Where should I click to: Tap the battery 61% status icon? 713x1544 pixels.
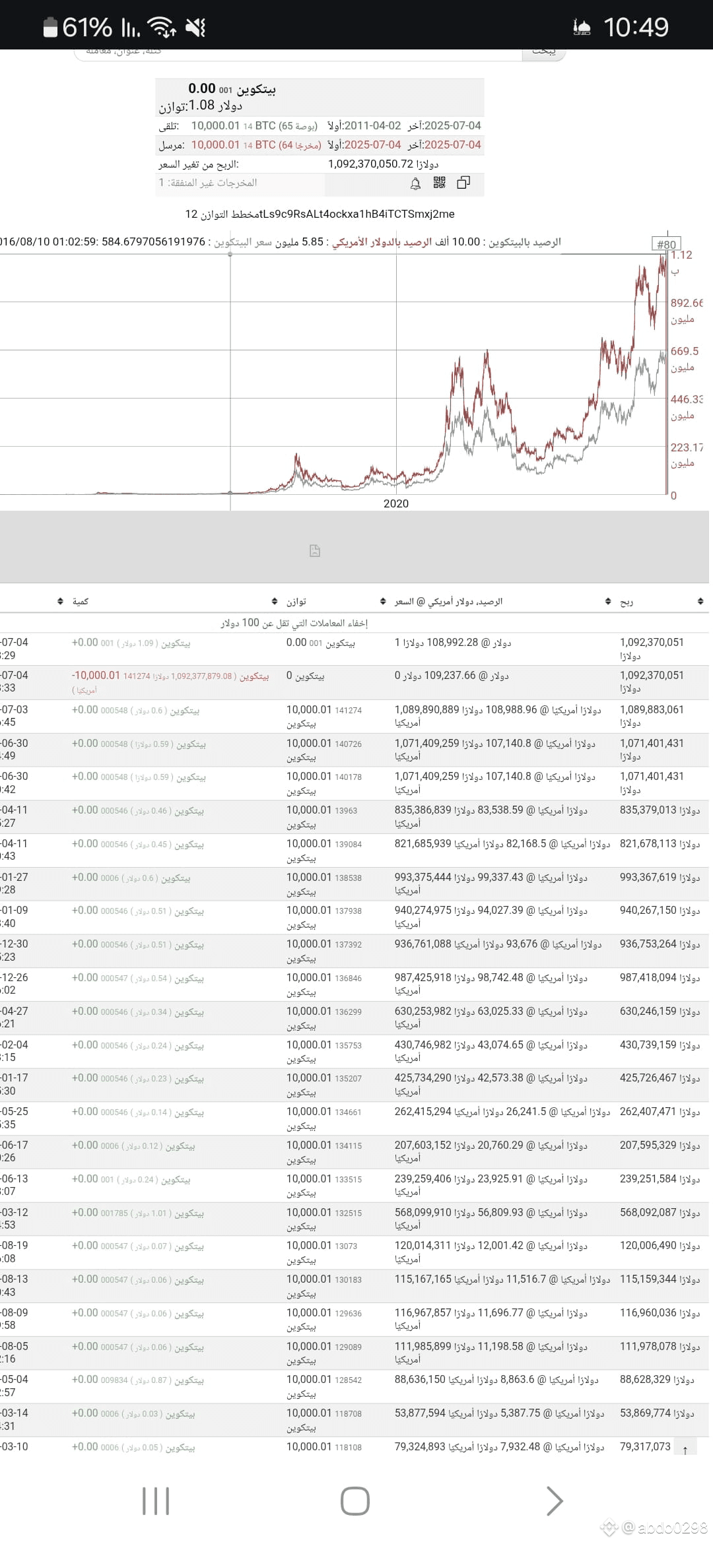(x=78, y=27)
